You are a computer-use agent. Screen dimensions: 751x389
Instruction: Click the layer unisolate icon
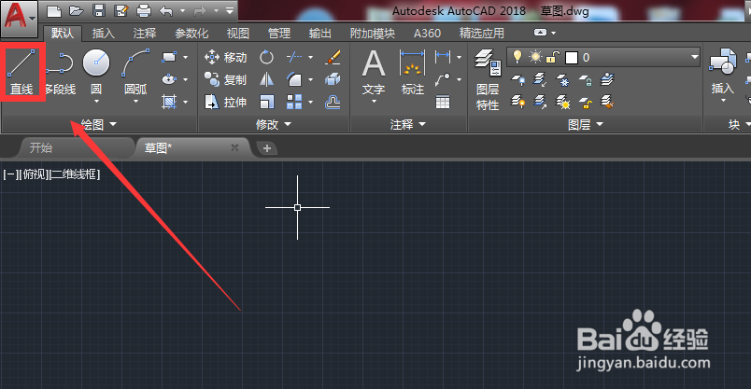pyautogui.click(x=540, y=102)
